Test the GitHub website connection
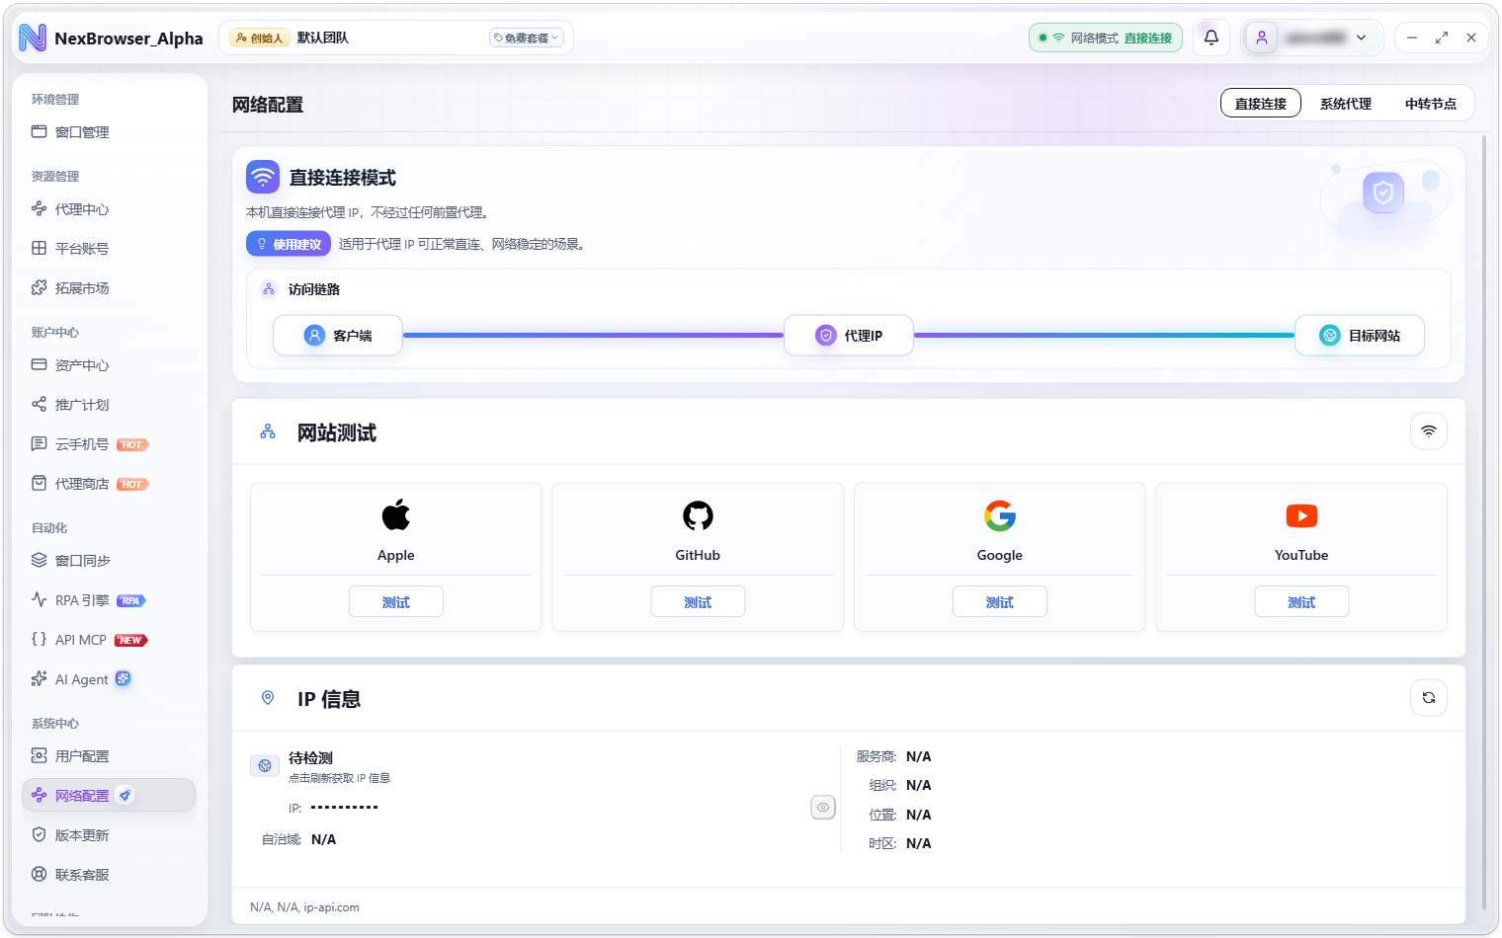The width and height of the screenshot is (1502, 938). coord(698,601)
